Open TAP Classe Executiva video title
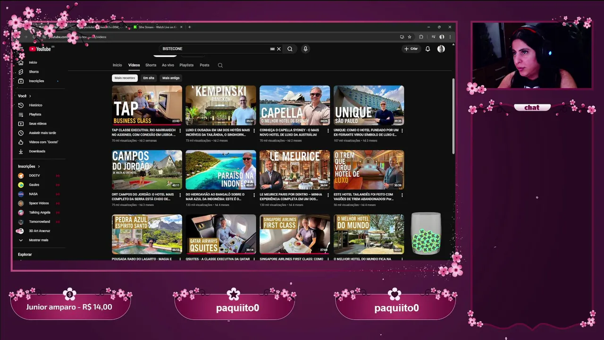The height and width of the screenshot is (340, 604). click(143, 132)
